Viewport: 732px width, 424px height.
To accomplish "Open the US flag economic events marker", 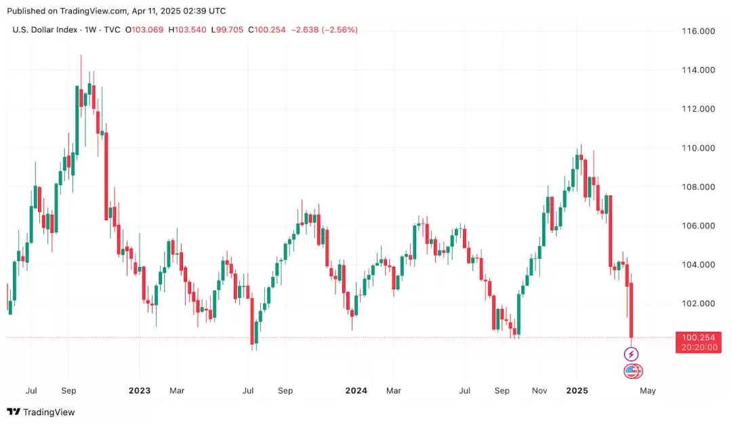I will click(x=632, y=371).
